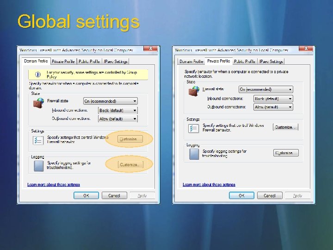The width and height of the screenshot is (333, 250).
Task: Select Domain Profile tab in left dialog
Action: point(36,61)
